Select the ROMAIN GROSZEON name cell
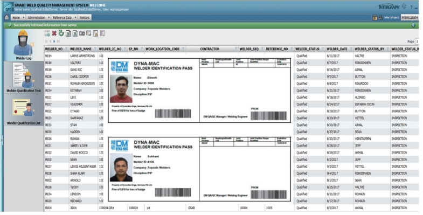This screenshot has width=423, height=215. [x=82, y=84]
